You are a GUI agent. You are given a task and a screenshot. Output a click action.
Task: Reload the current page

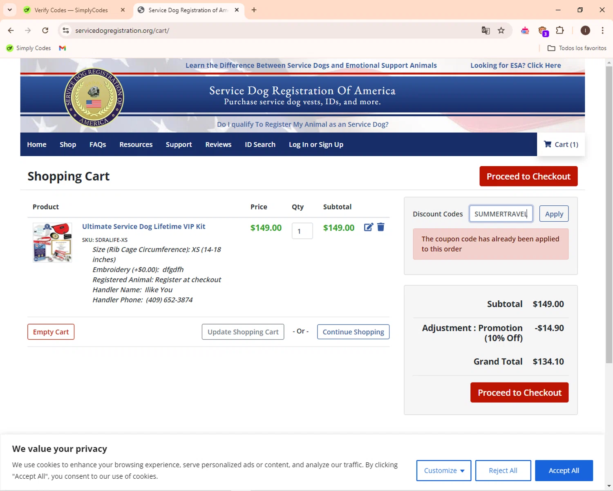(45, 30)
